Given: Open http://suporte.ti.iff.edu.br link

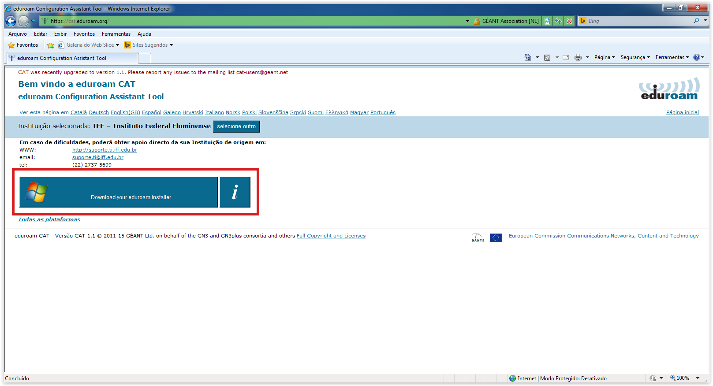Looking at the screenshot, I should click(x=105, y=150).
